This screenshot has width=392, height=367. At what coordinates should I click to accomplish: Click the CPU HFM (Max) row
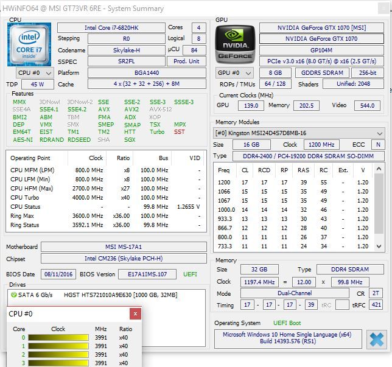[106, 188]
